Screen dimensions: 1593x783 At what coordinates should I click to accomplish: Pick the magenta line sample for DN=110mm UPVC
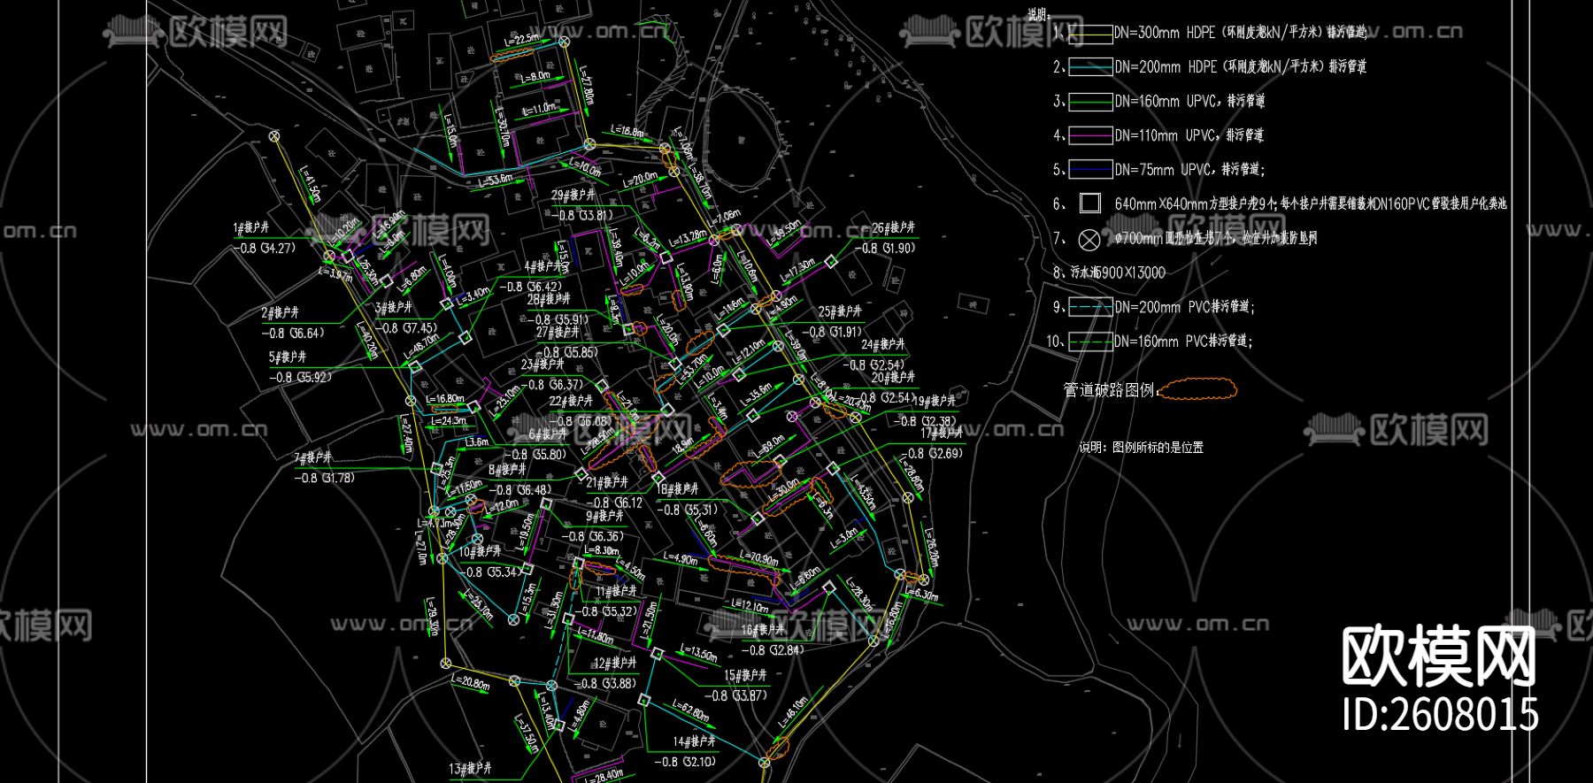pyautogui.click(x=1090, y=135)
